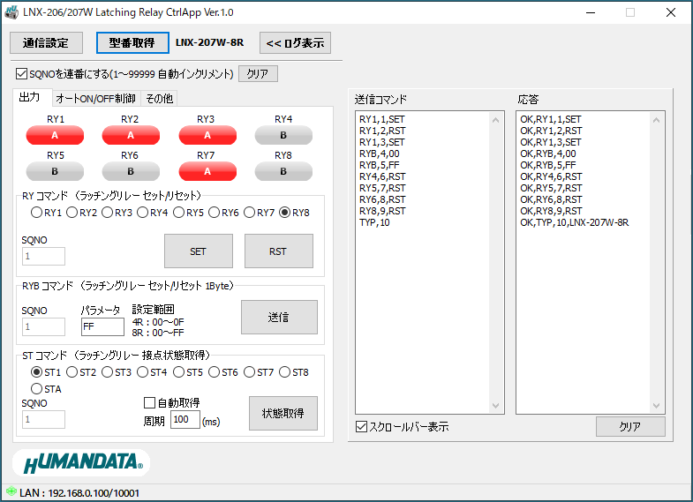Open the その他 tab
The image size is (693, 502).
pos(159,98)
